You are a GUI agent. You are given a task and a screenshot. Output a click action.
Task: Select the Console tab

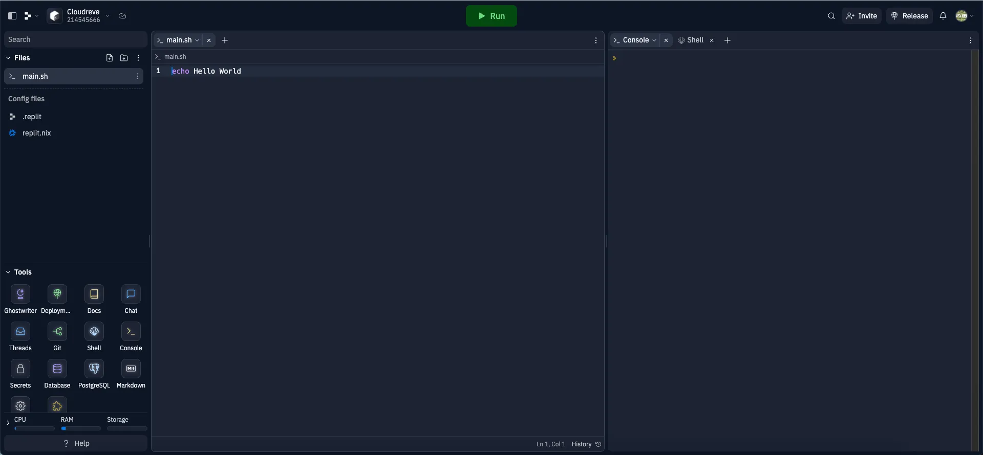[635, 40]
